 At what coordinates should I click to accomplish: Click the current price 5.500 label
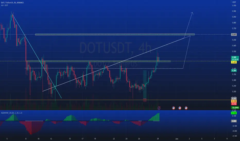pyautogui.click(x=235, y=58)
